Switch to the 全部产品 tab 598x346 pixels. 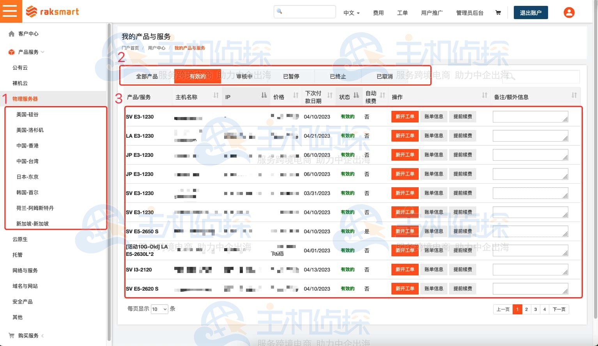tap(147, 76)
